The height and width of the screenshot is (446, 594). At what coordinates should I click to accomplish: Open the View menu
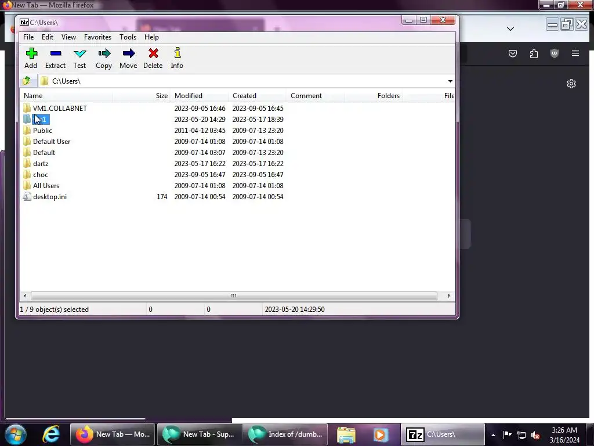point(68,37)
